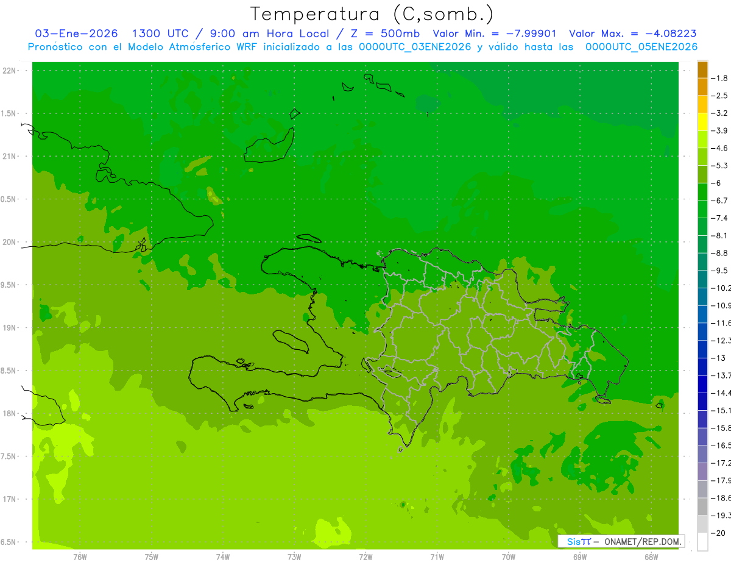The image size is (731, 565).
Task: Click the "1300 UTC" time label
Action: (161, 34)
